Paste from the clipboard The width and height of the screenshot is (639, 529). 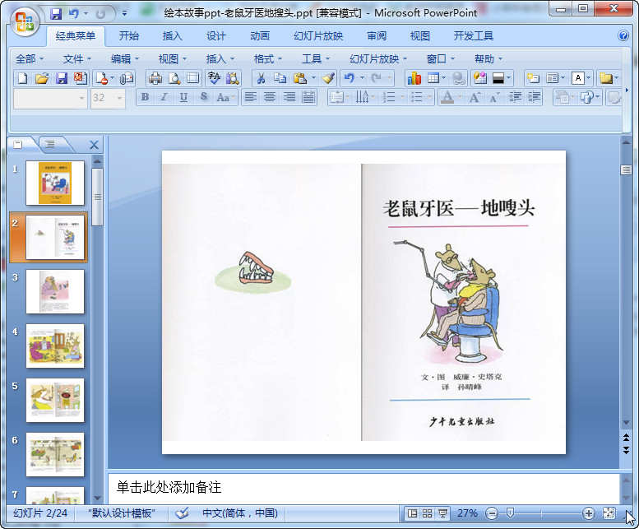coord(299,78)
